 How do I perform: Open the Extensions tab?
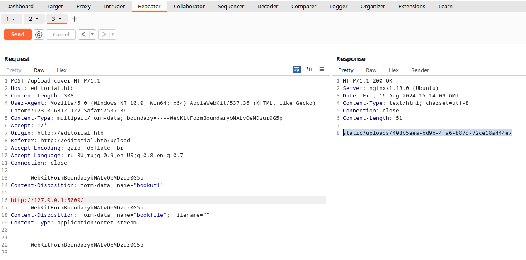point(412,6)
